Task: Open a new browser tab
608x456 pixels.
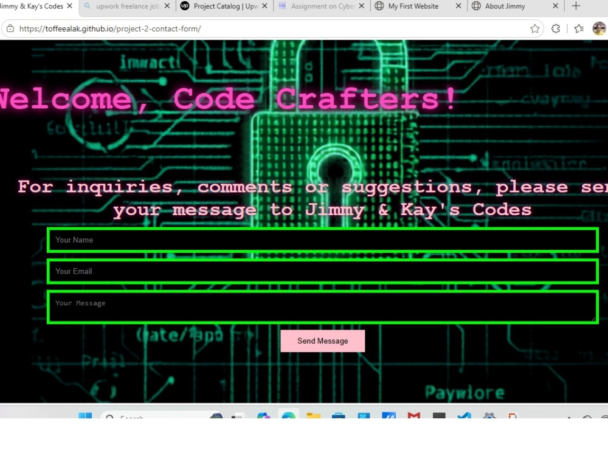Action: click(576, 6)
